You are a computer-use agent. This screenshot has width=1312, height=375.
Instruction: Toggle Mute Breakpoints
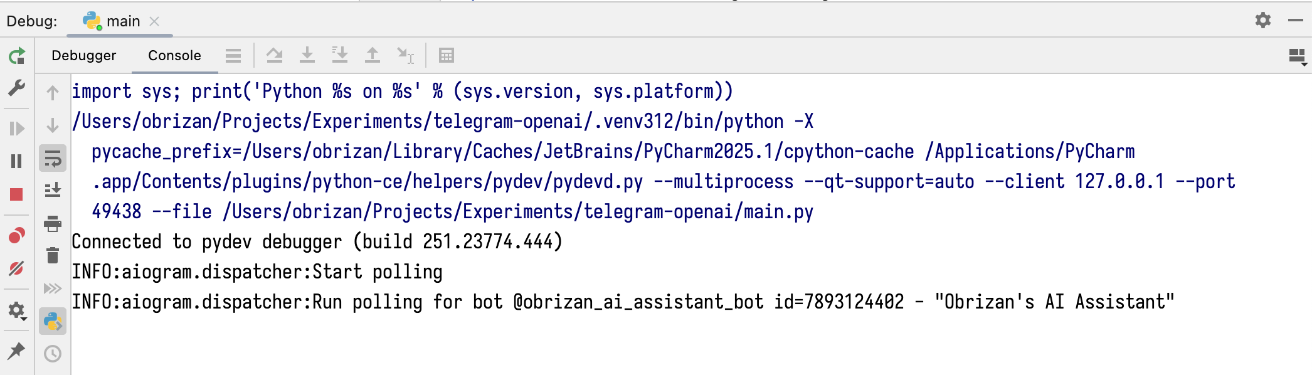[17, 268]
